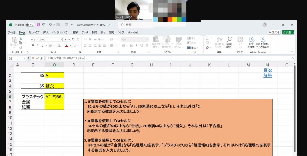Open the 数式 ribbon tab

(x=76, y=32)
